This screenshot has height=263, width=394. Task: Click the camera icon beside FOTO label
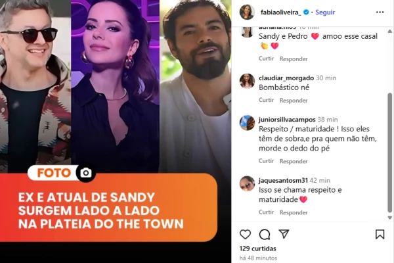point(86,173)
